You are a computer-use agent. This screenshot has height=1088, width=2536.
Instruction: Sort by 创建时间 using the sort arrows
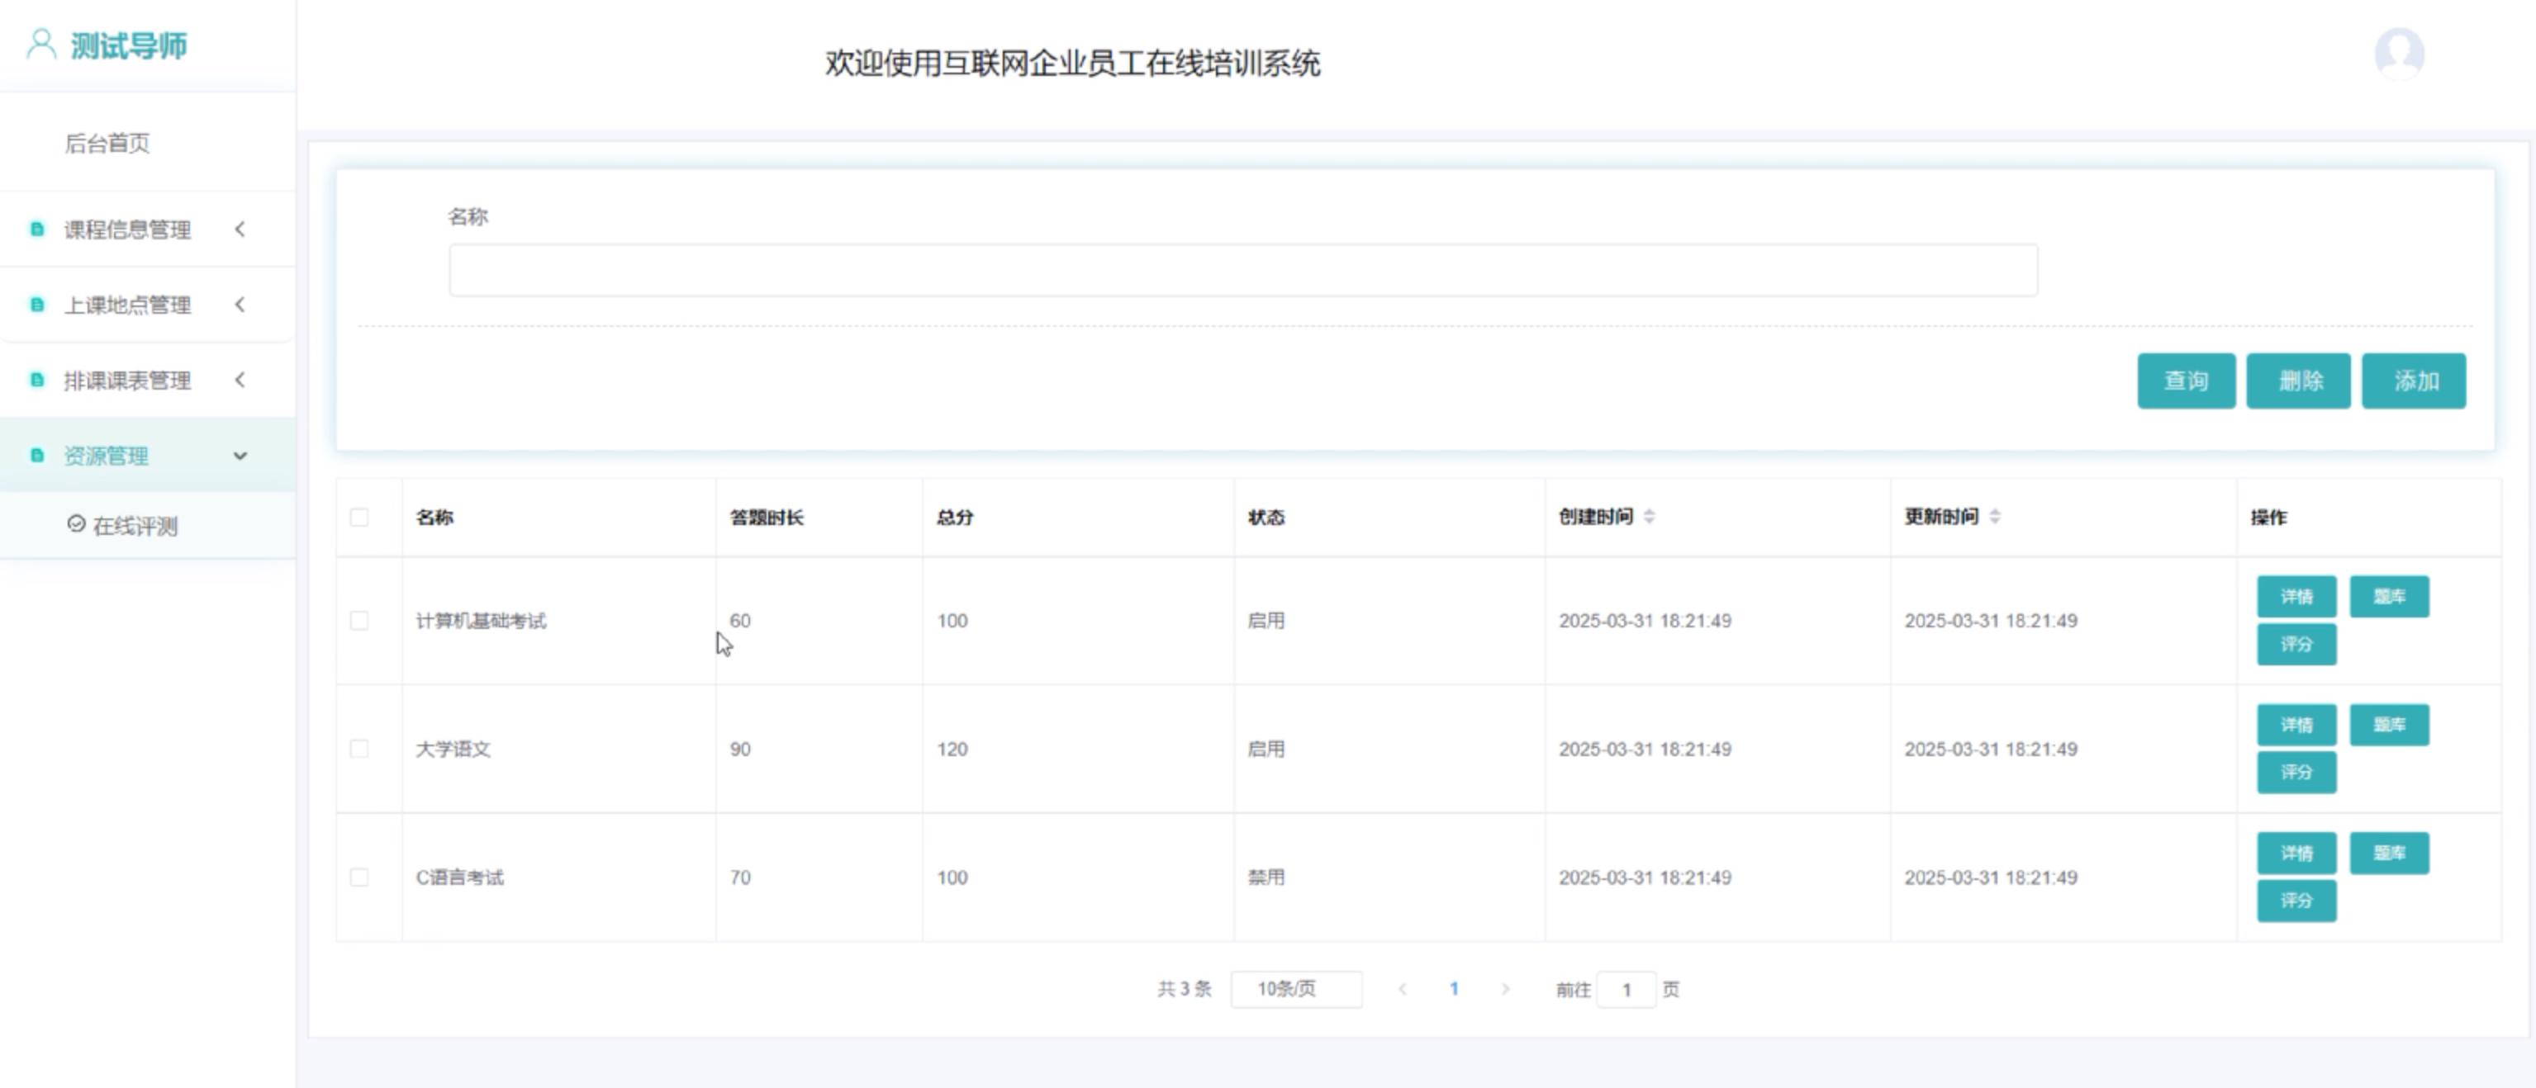point(1649,517)
